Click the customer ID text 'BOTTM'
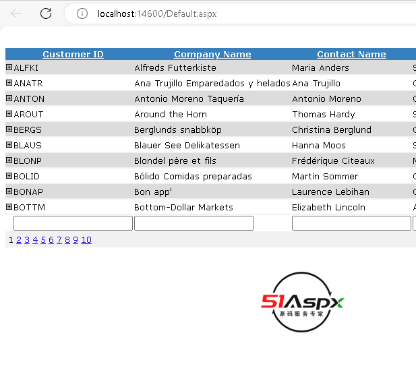 coord(29,207)
